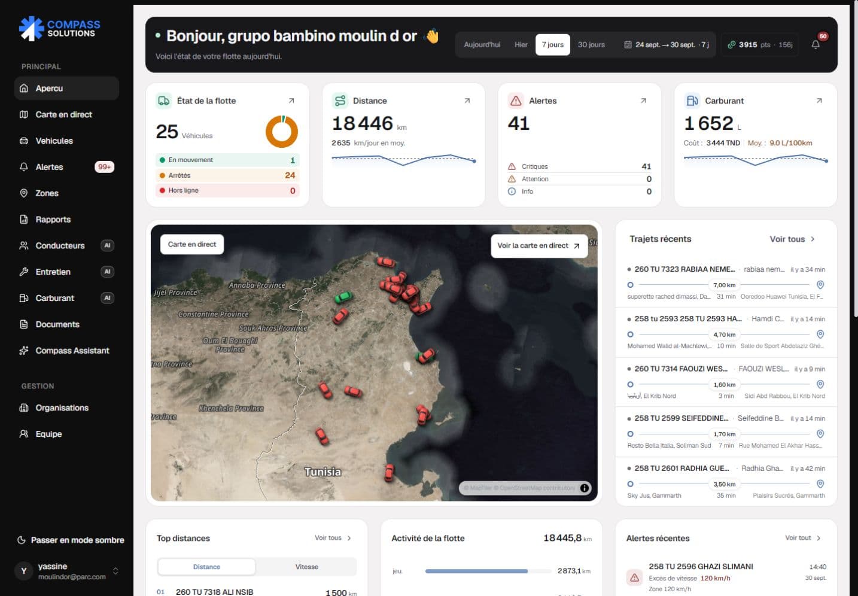Viewport: 858px width, 596px height.
Task: Click the map info icon
Action: click(x=585, y=488)
